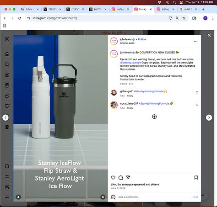Screen dimensions: 217x207
Task: Open coral_laws007 profile avatar
Action: tap(114, 105)
